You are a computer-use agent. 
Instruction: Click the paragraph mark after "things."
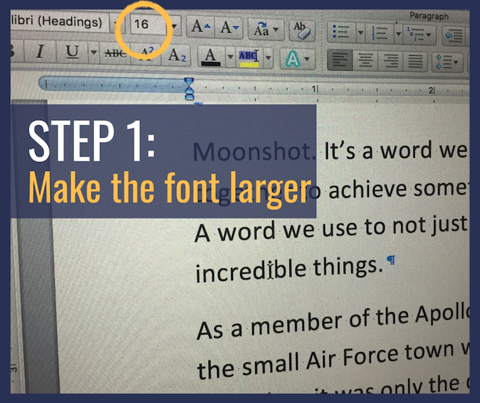tap(391, 260)
